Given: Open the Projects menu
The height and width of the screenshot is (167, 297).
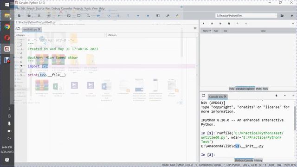Looking at the screenshot, I should click(78, 8).
